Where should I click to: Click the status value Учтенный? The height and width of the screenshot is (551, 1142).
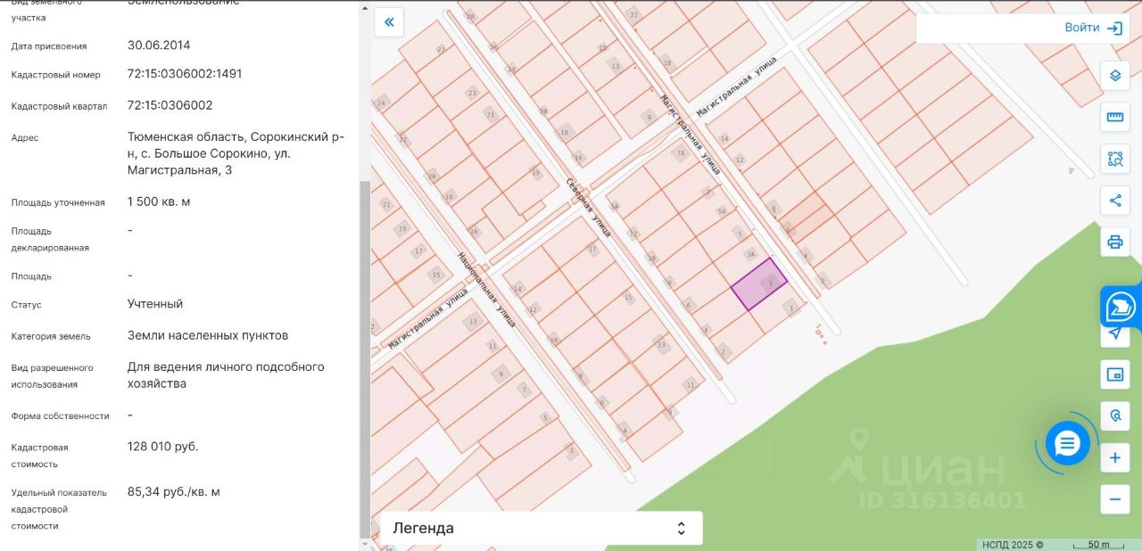coord(155,303)
